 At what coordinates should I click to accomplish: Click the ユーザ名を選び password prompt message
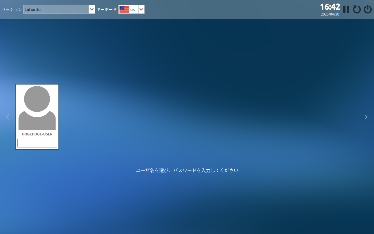pyautogui.click(x=187, y=170)
